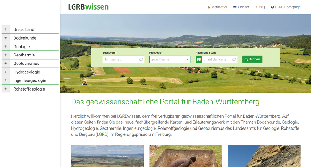Click the Glossar list icon
311x167 pixels.
pos(235,7)
